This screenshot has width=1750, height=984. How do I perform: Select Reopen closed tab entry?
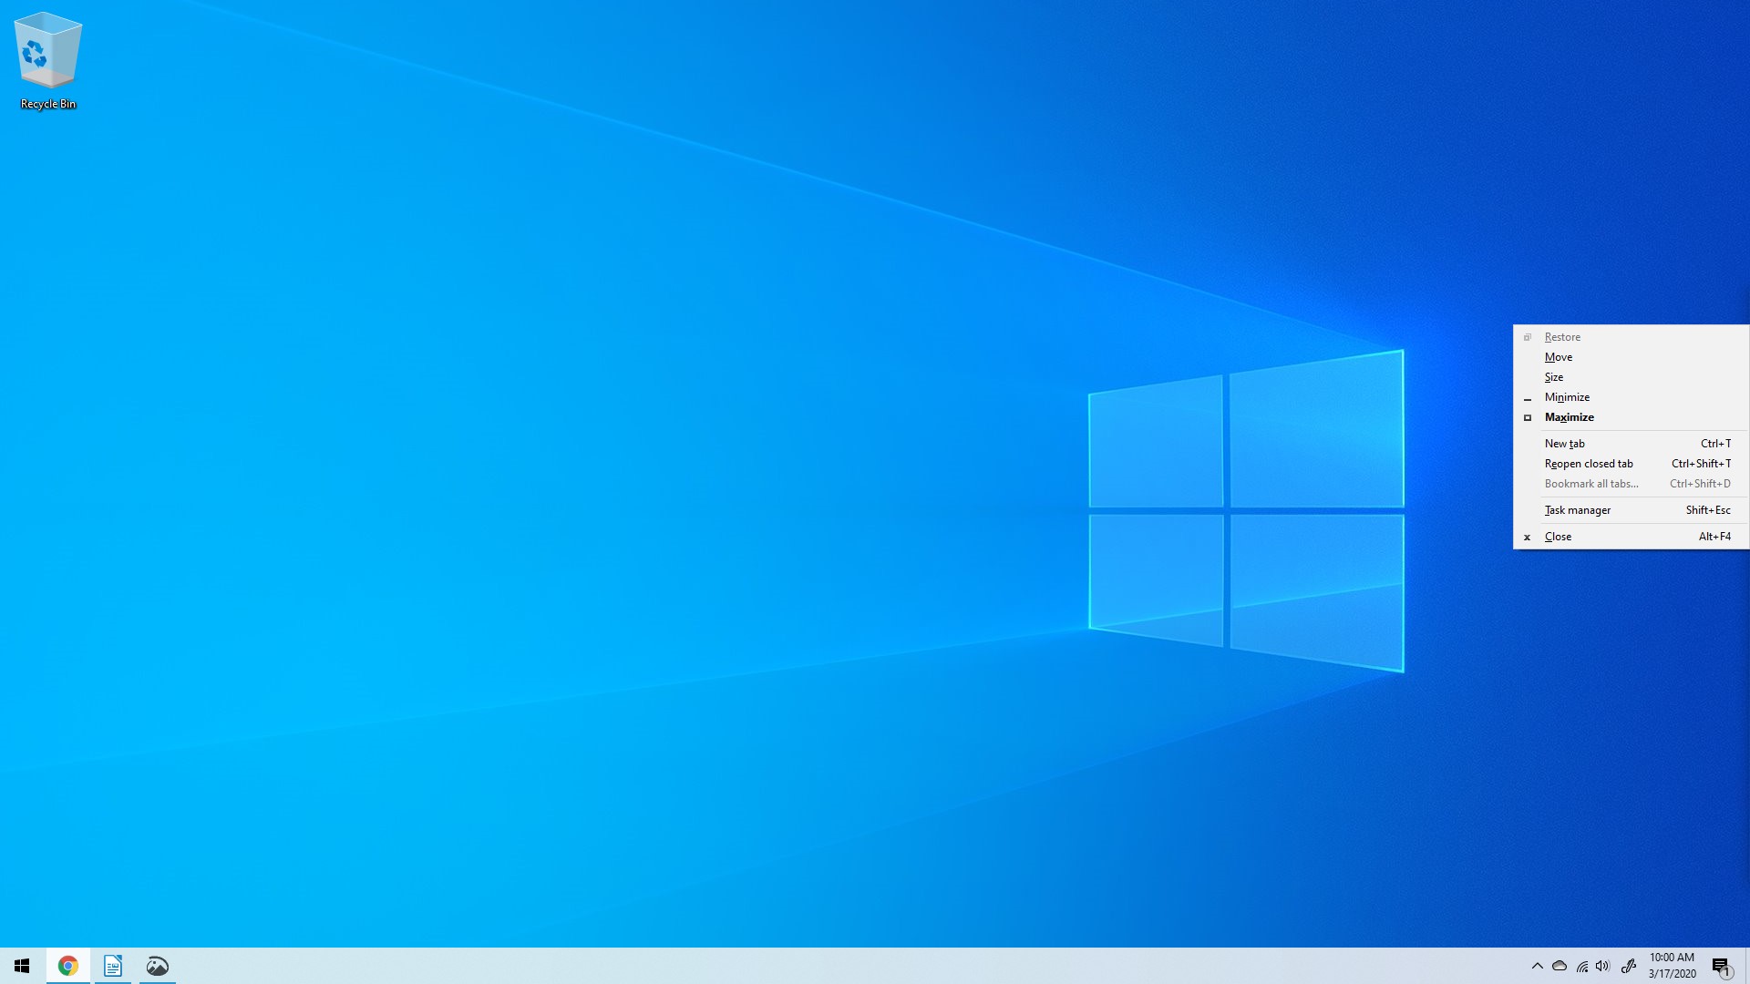click(x=1632, y=464)
